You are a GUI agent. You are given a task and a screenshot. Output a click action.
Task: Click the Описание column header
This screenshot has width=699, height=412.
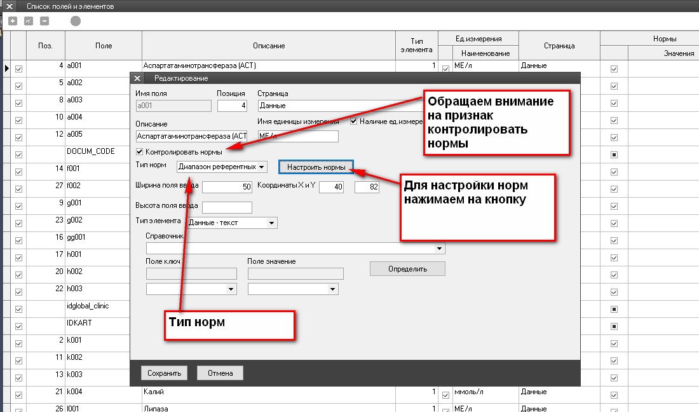point(268,46)
